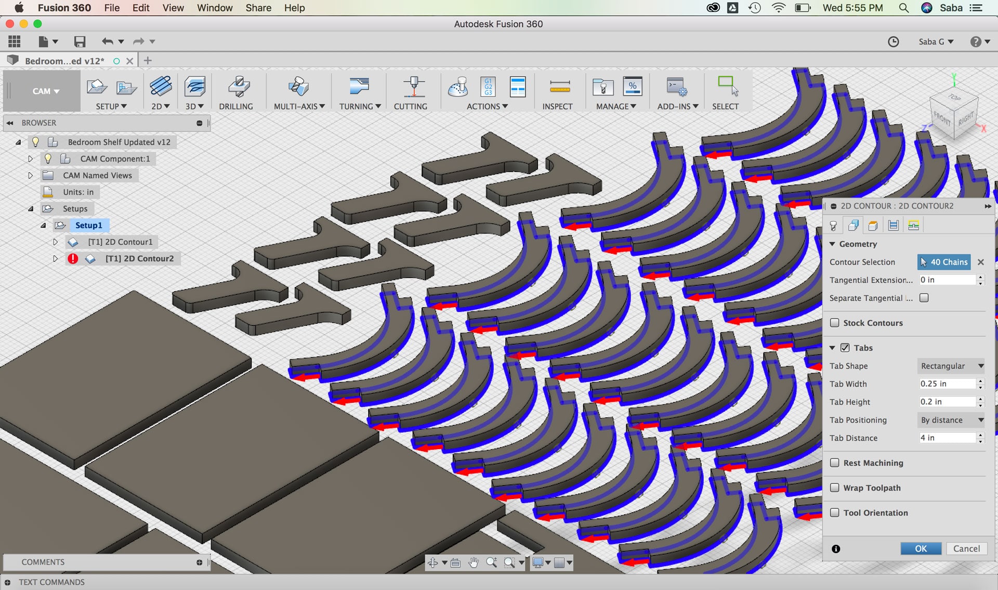
Task: Enable the Stock Contours checkbox
Action: point(835,323)
